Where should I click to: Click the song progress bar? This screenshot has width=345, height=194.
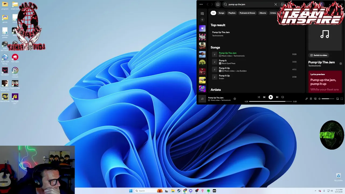271,102
